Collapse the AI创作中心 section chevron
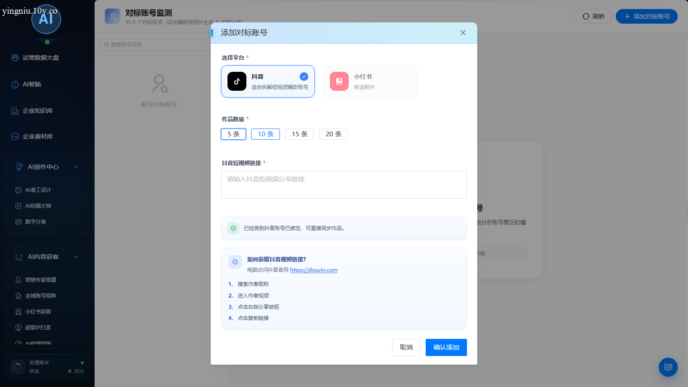Viewport: 688px width, 387px height. [76, 167]
